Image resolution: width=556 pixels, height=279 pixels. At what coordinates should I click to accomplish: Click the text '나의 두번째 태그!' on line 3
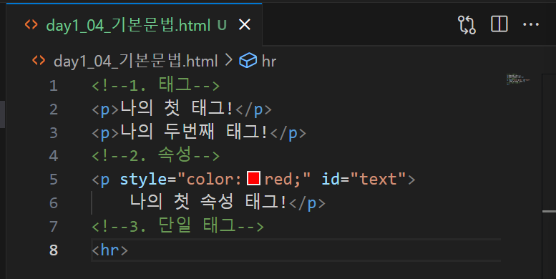point(194,132)
